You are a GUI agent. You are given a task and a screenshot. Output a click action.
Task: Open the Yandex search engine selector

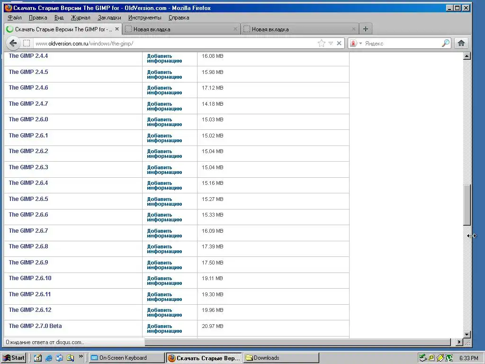tap(356, 43)
